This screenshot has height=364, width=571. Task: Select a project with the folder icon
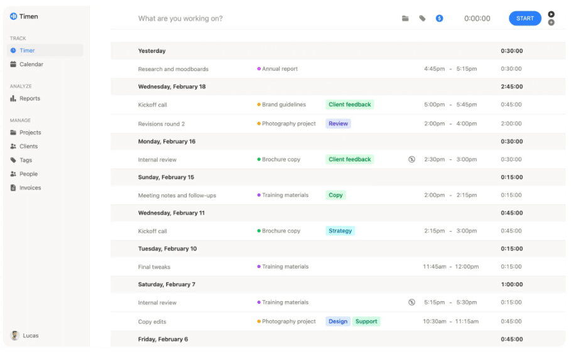pos(405,19)
